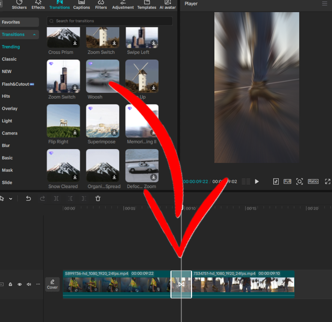
Task: Open the Adjustment tab
Action: pos(123,5)
